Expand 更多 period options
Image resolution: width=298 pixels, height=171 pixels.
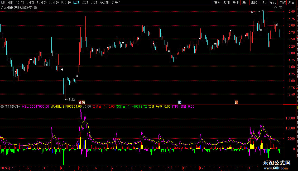pyautogui.click(x=116, y=2)
